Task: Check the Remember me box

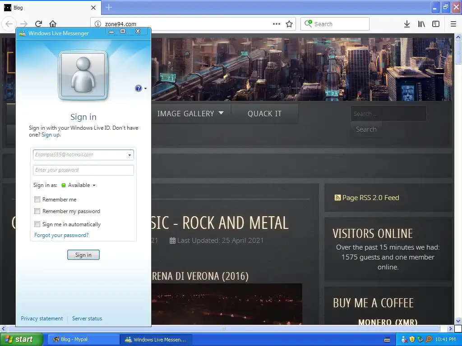Action: pyautogui.click(x=37, y=200)
